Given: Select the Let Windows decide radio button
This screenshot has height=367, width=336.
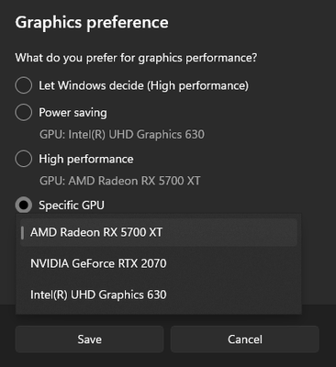Looking at the screenshot, I should click(x=24, y=85).
